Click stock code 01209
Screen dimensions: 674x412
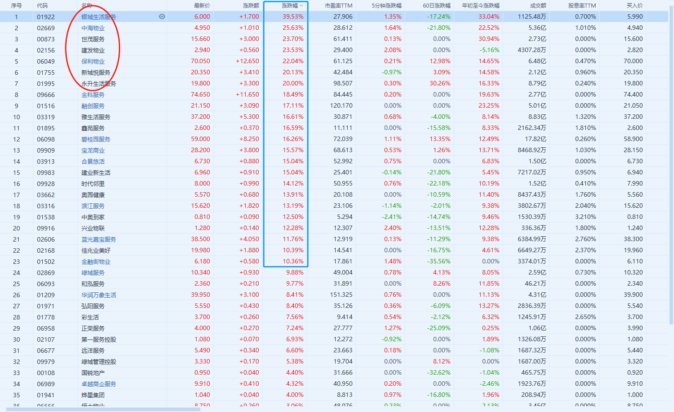pyautogui.click(x=46, y=295)
